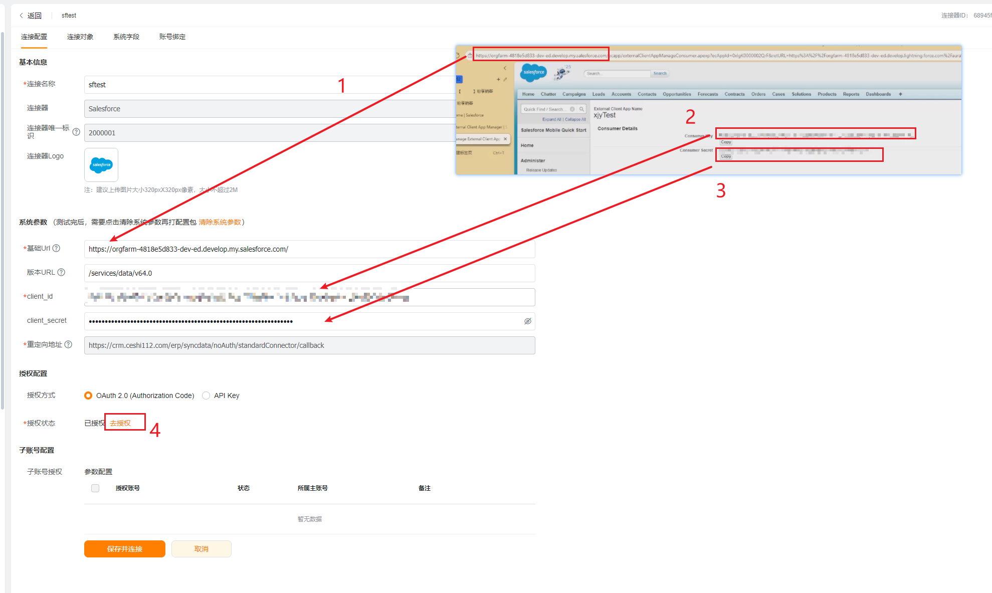Show help for 基础Url
Viewport: 992px width, 593px height.
coord(57,248)
